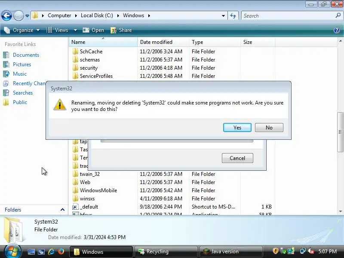The height and width of the screenshot is (258, 344).
Task: Expand the Views dropdown arrow
Action: point(75,30)
